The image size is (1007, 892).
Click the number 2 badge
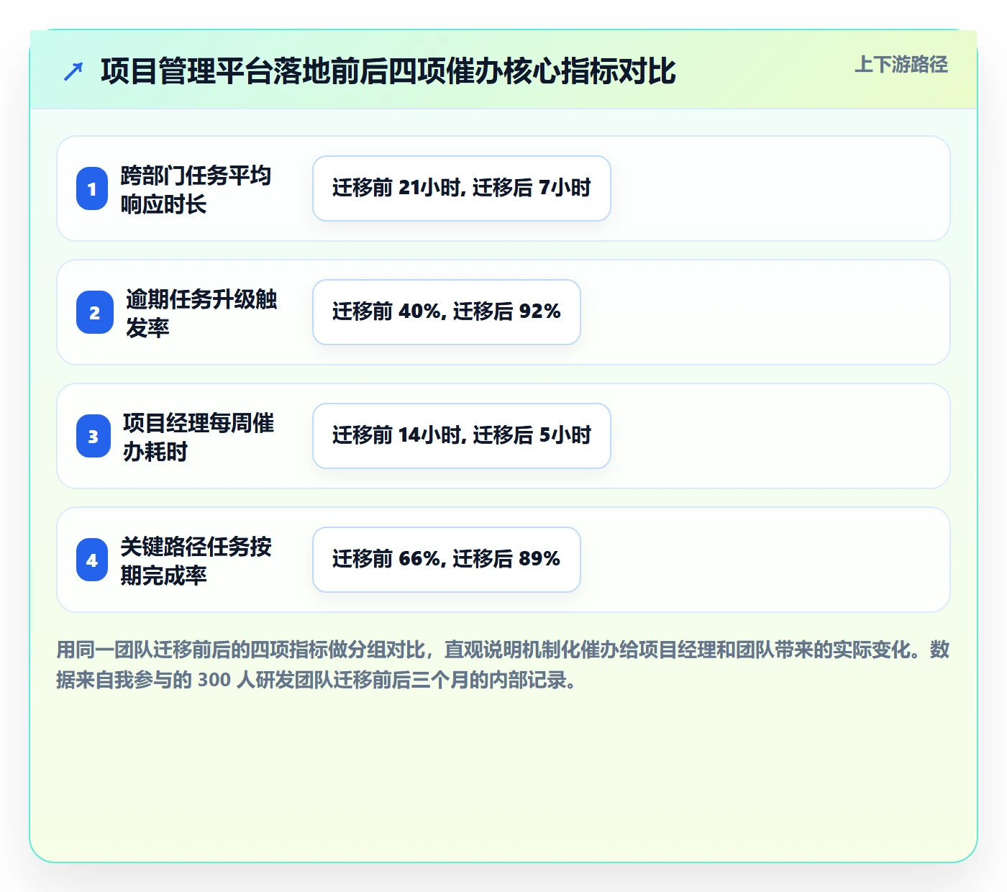[95, 313]
